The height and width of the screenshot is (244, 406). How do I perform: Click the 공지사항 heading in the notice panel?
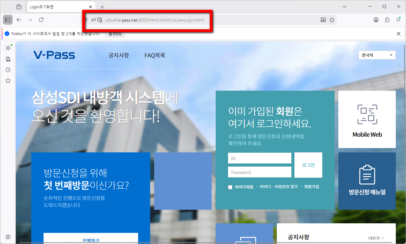point(298,237)
